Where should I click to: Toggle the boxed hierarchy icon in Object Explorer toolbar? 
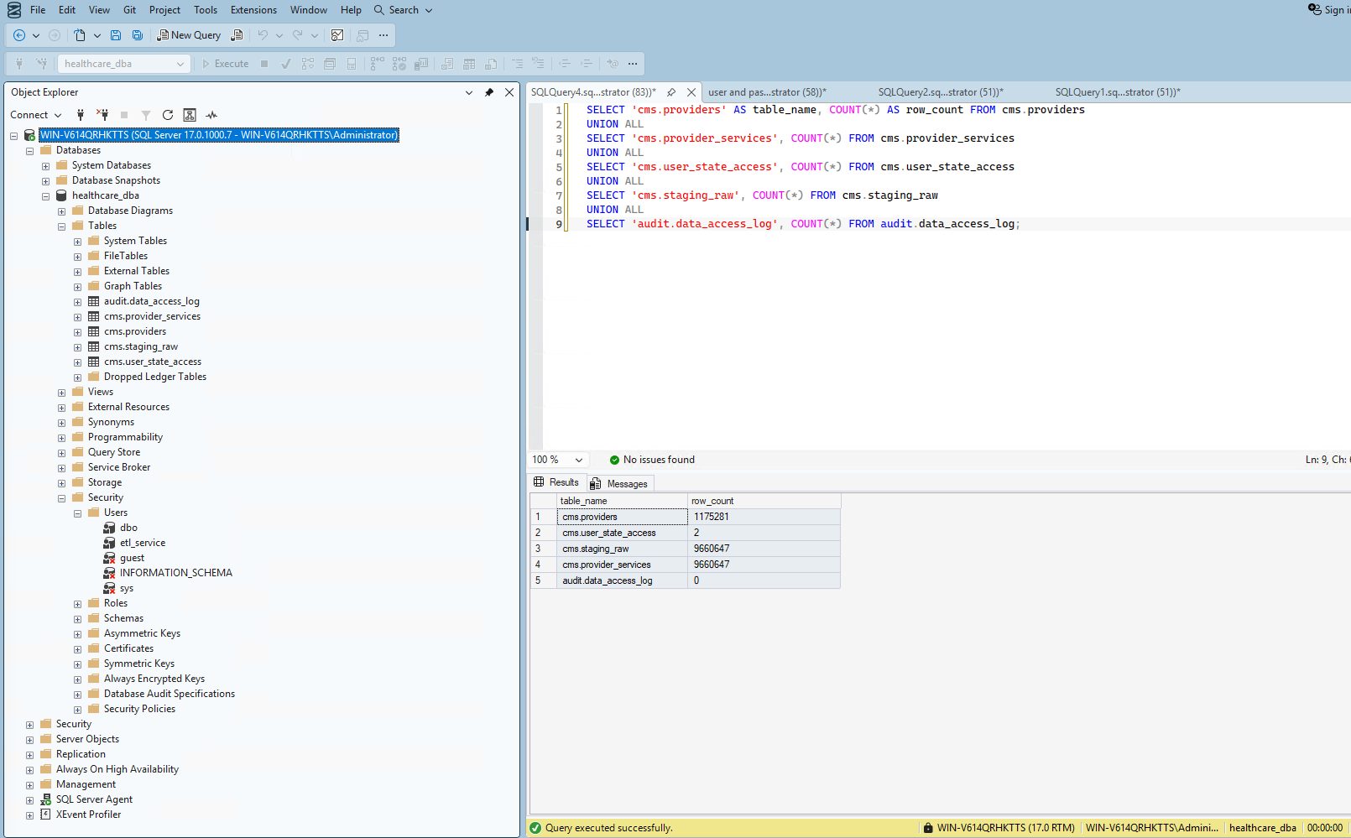pyautogui.click(x=190, y=115)
